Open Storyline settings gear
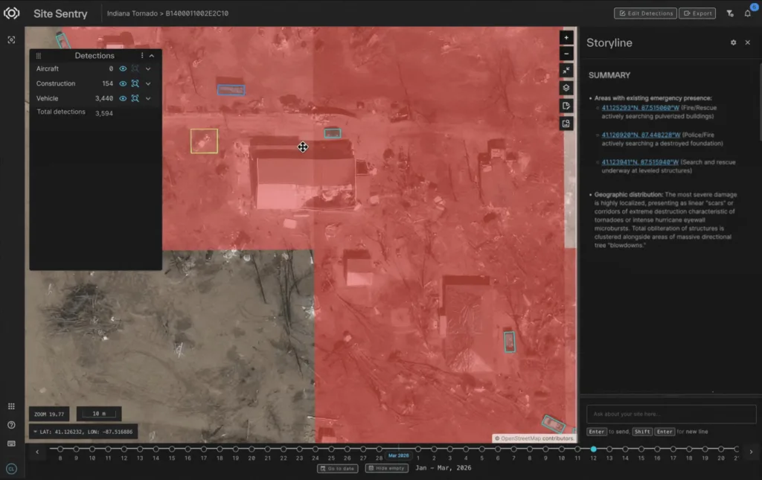This screenshot has height=480, width=762. (733, 42)
